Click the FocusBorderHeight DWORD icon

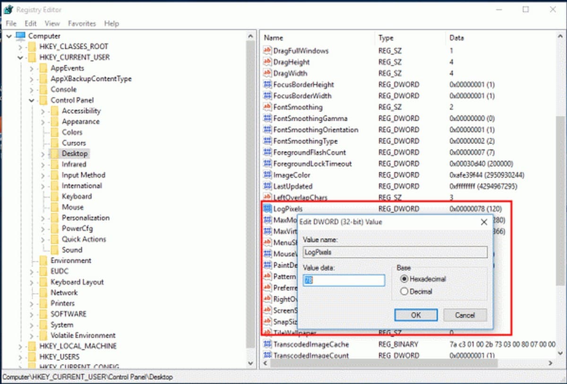tap(267, 85)
